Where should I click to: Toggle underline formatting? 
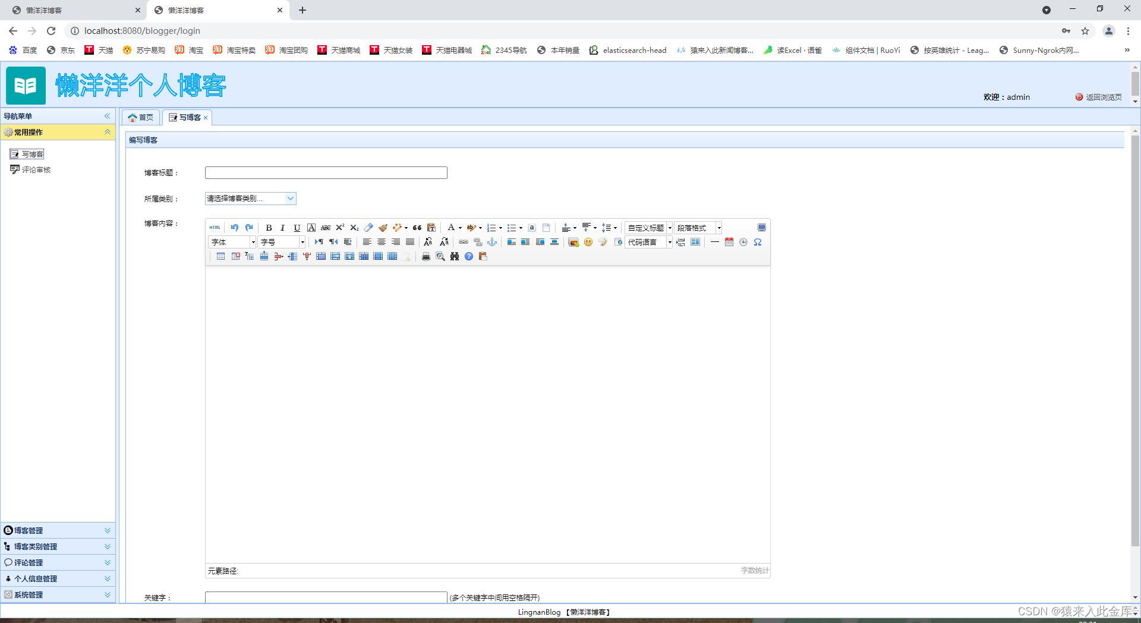pyautogui.click(x=297, y=228)
